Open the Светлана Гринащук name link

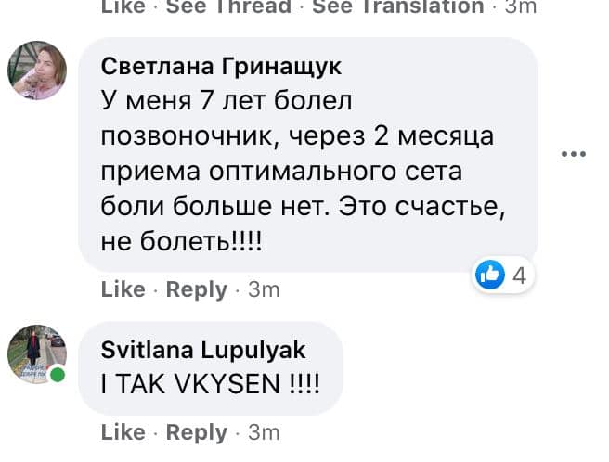pos(221,66)
